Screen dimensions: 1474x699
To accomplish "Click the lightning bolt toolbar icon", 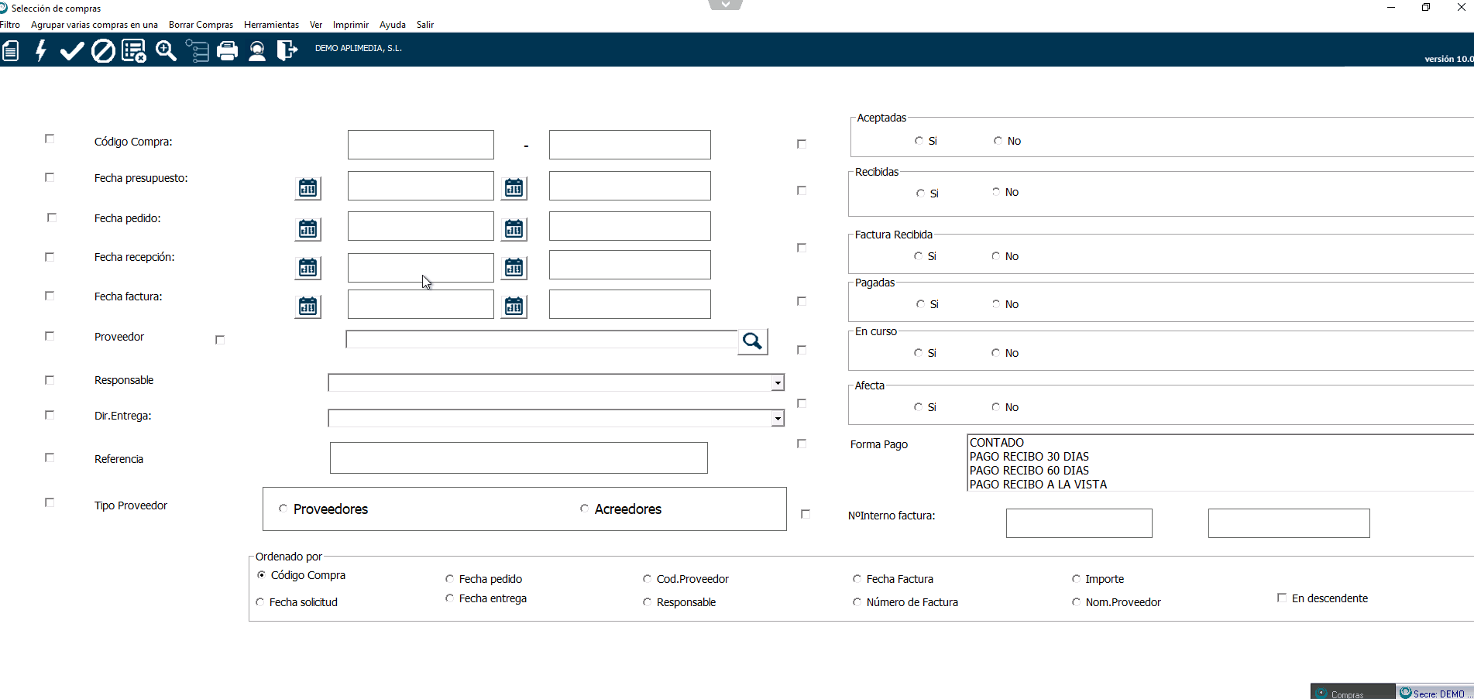I will click(41, 51).
